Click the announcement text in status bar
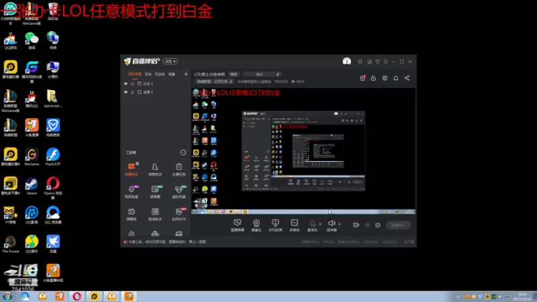537x302 pixels. pos(167,242)
